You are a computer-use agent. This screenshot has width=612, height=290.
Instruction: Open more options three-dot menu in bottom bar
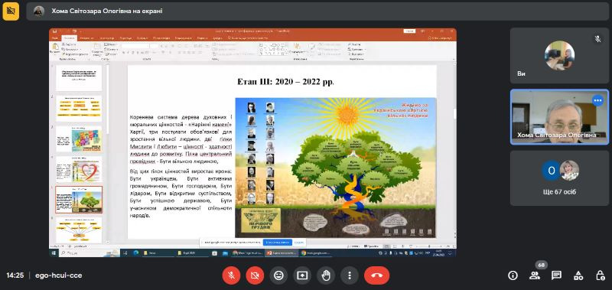point(350,275)
